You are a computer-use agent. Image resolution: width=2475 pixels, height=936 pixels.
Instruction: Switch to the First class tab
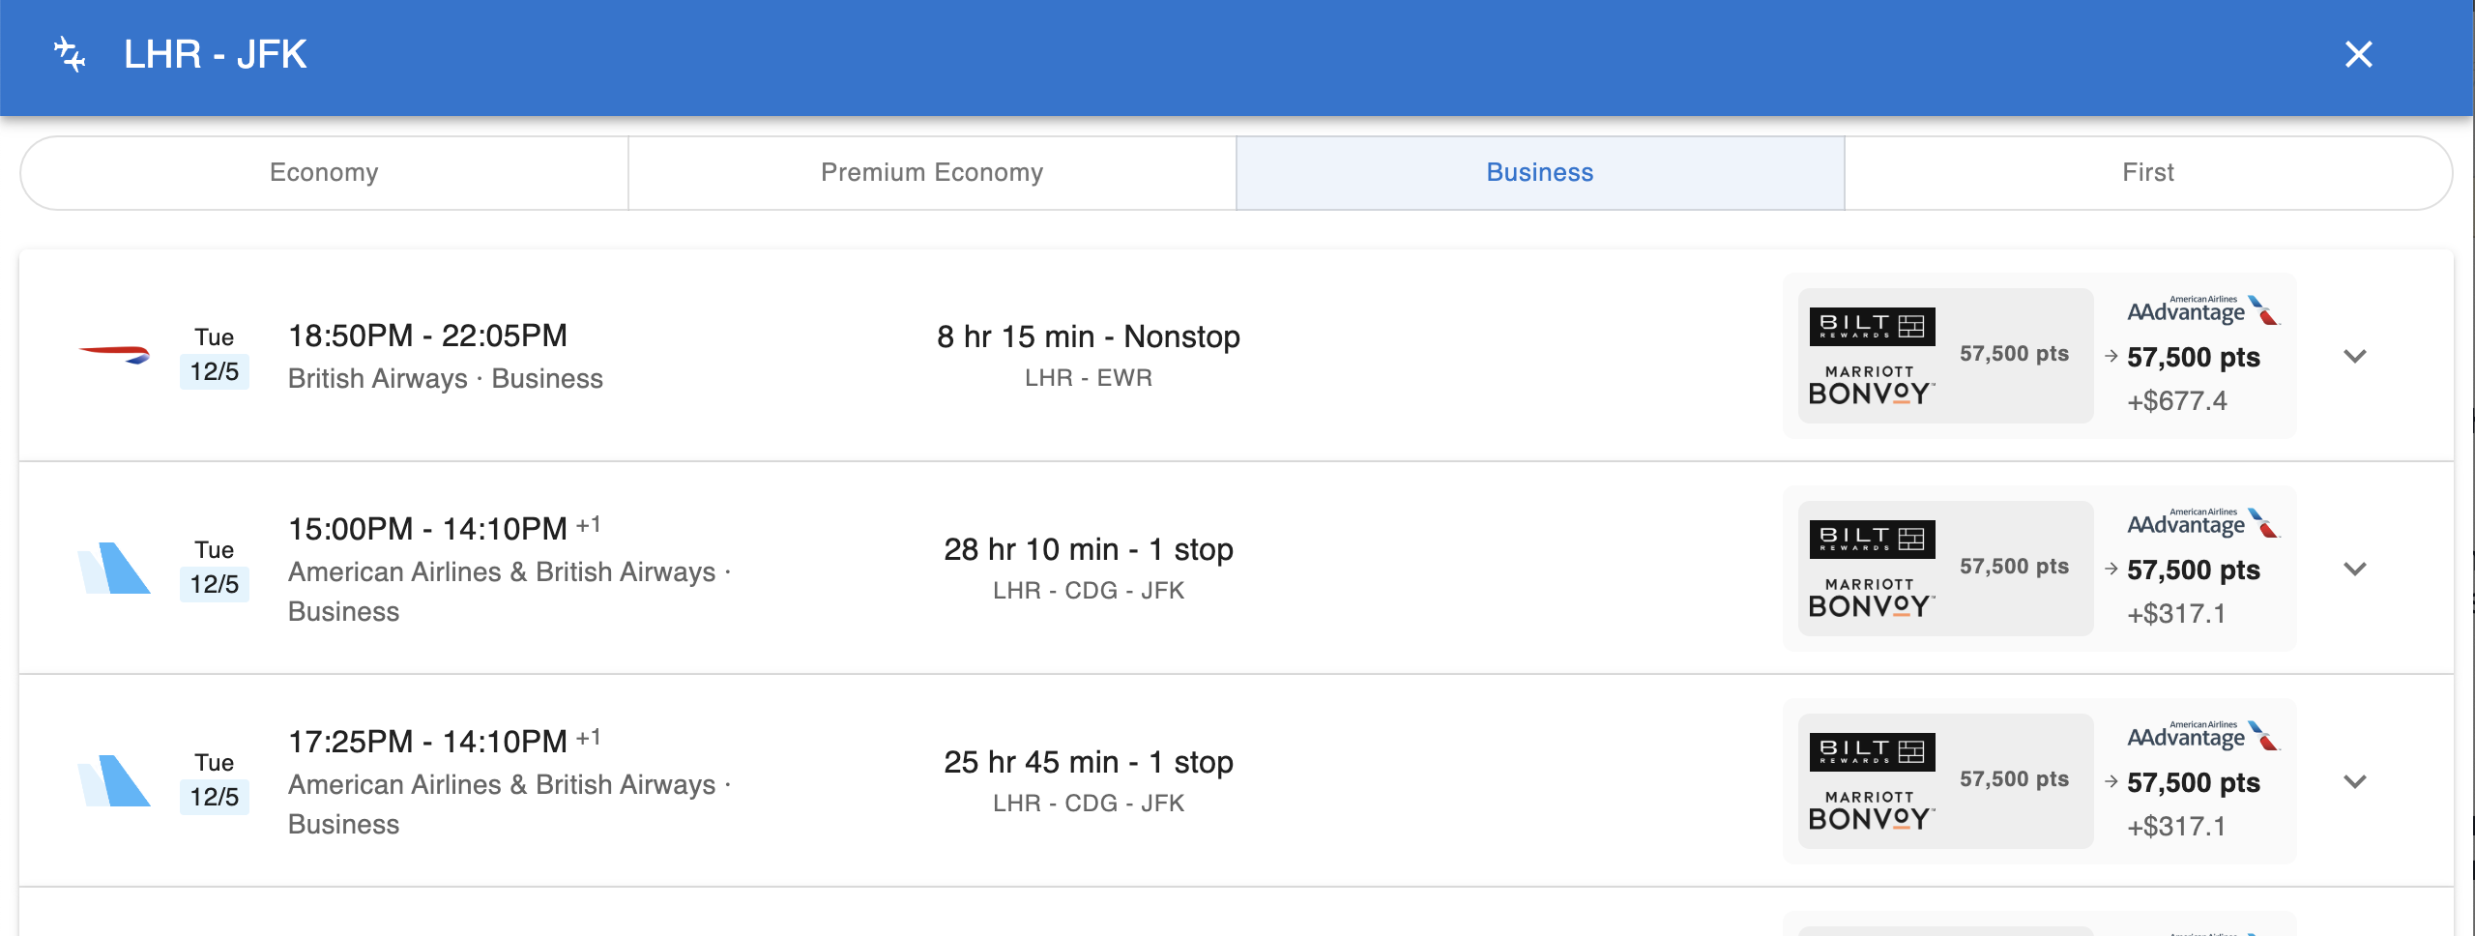pyautogui.click(x=2145, y=172)
